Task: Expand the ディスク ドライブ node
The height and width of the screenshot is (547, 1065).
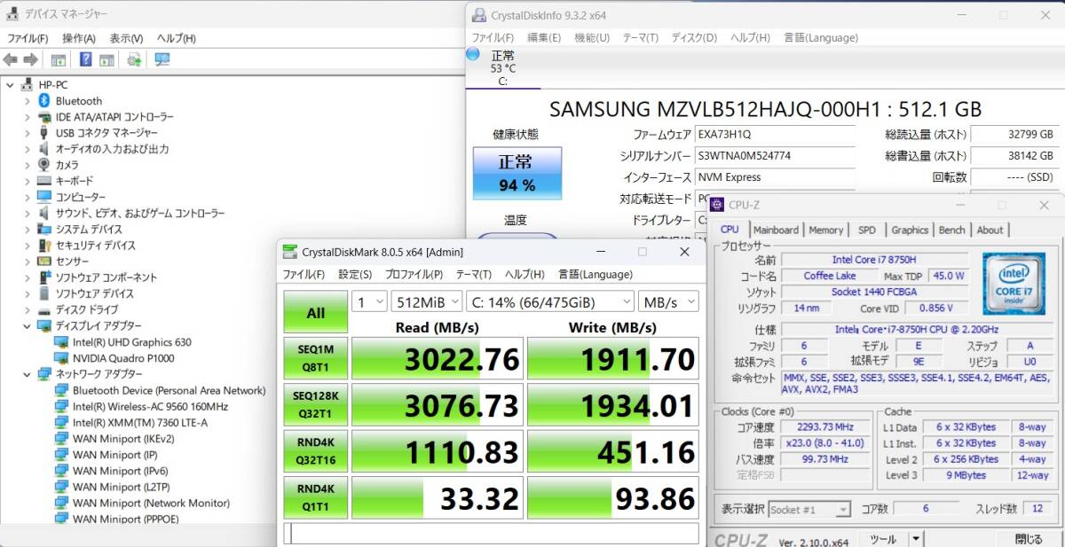Action: [28, 309]
